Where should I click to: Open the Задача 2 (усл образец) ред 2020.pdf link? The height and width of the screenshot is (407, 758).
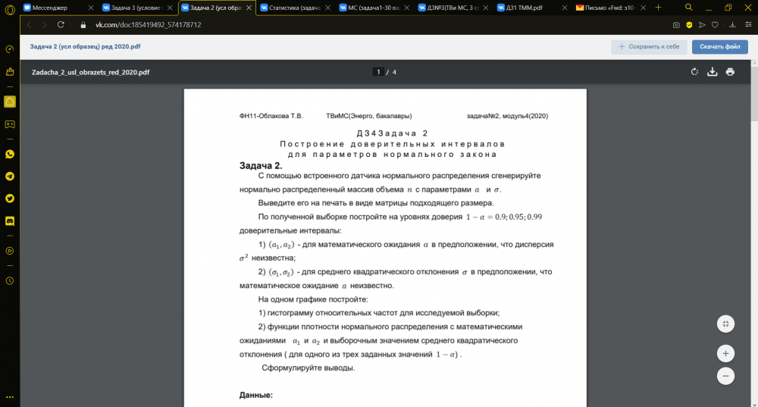pyautogui.click(x=85, y=47)
